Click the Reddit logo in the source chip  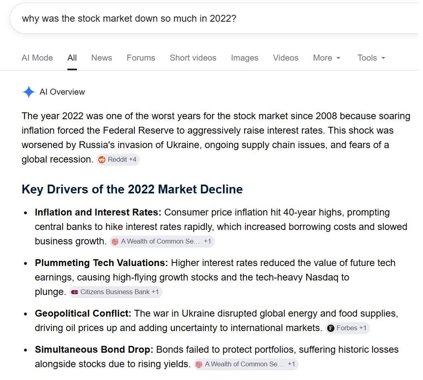102,160
